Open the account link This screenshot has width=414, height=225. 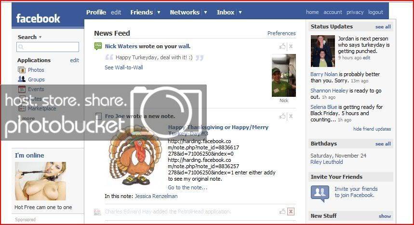(333, 12)
